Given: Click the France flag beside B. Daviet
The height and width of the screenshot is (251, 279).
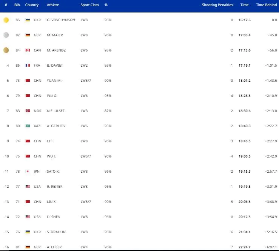Looking at the screenshot, I should 28,65.
